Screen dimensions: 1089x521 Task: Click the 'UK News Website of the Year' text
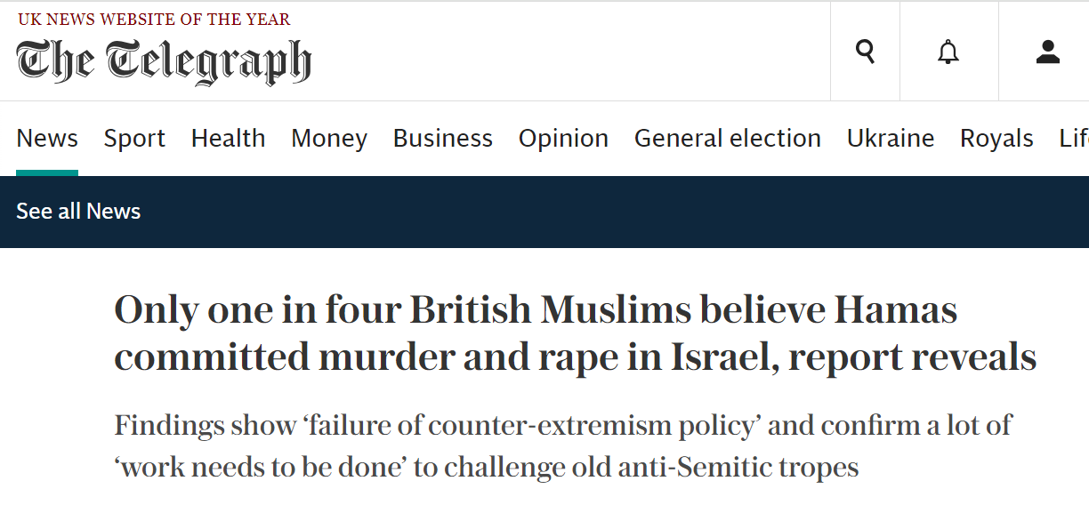pos(154,19)
